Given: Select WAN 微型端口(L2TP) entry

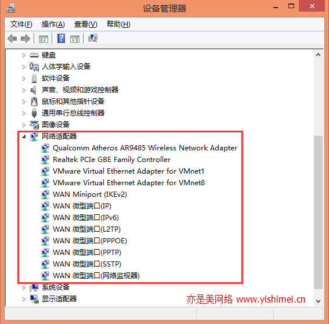Looking at the screenshot, I should [86, 229].
